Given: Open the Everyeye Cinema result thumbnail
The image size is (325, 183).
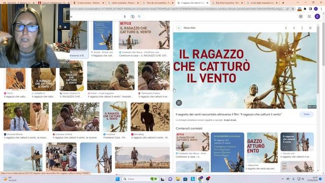Looking at the screenshot, I should pyautogui.click(x=76, y=116).
